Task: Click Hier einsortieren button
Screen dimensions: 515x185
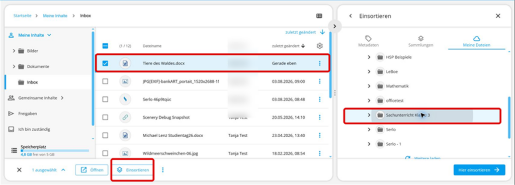Action: (x=479, y=170)
